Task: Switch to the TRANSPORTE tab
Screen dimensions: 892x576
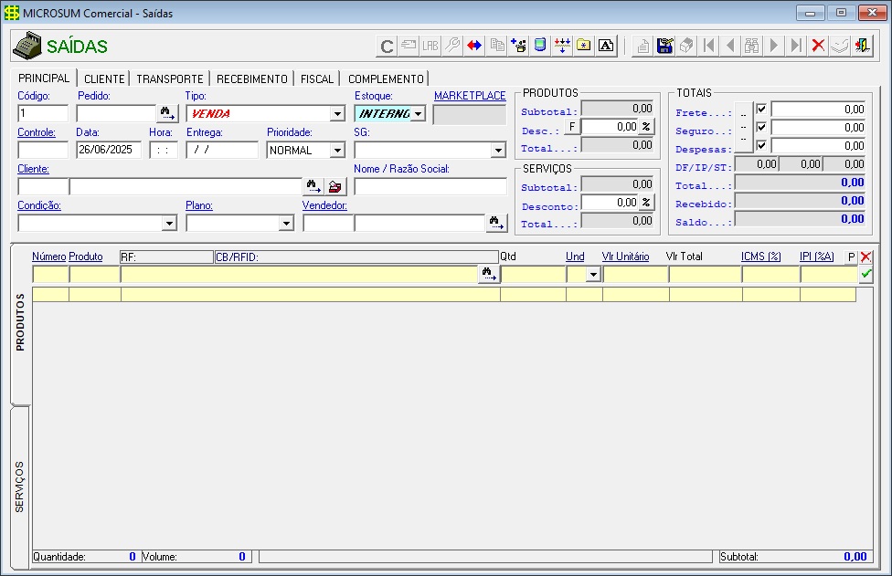Action: point(170,79)
